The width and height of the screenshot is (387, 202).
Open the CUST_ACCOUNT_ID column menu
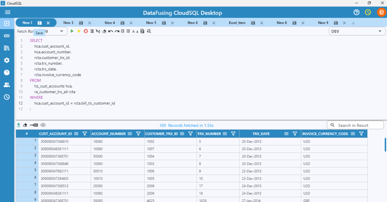coord(76,134)
